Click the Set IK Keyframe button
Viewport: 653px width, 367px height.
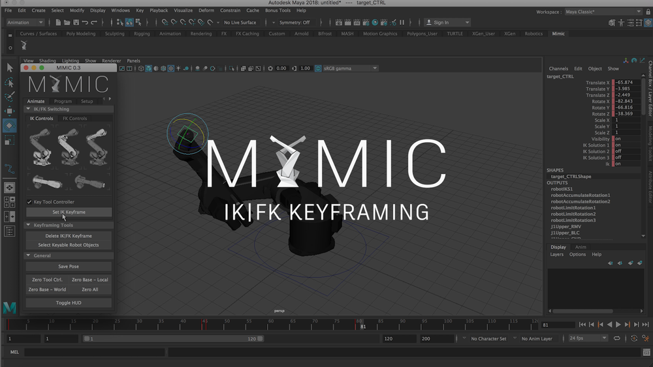(x=69, y=212)
